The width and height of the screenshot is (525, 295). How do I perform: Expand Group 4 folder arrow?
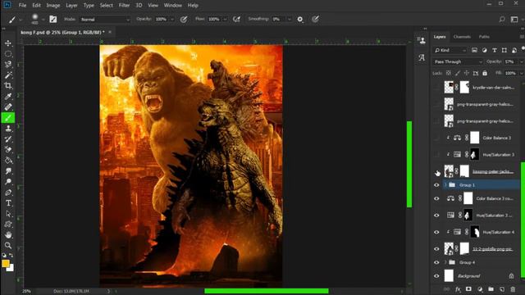click(445, 262)
